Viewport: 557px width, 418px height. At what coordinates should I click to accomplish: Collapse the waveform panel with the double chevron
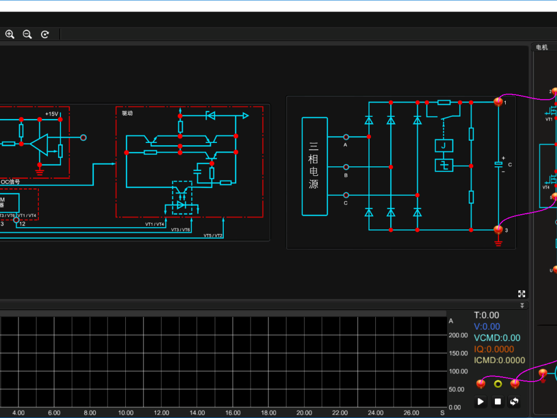coord(522,305)
